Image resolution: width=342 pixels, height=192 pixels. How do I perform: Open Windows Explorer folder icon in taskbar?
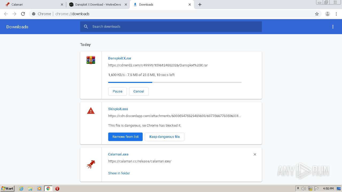[30, 189]
